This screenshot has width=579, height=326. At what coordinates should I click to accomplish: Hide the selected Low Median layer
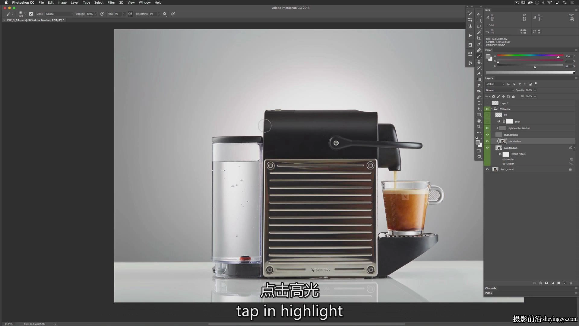point(487,141)
